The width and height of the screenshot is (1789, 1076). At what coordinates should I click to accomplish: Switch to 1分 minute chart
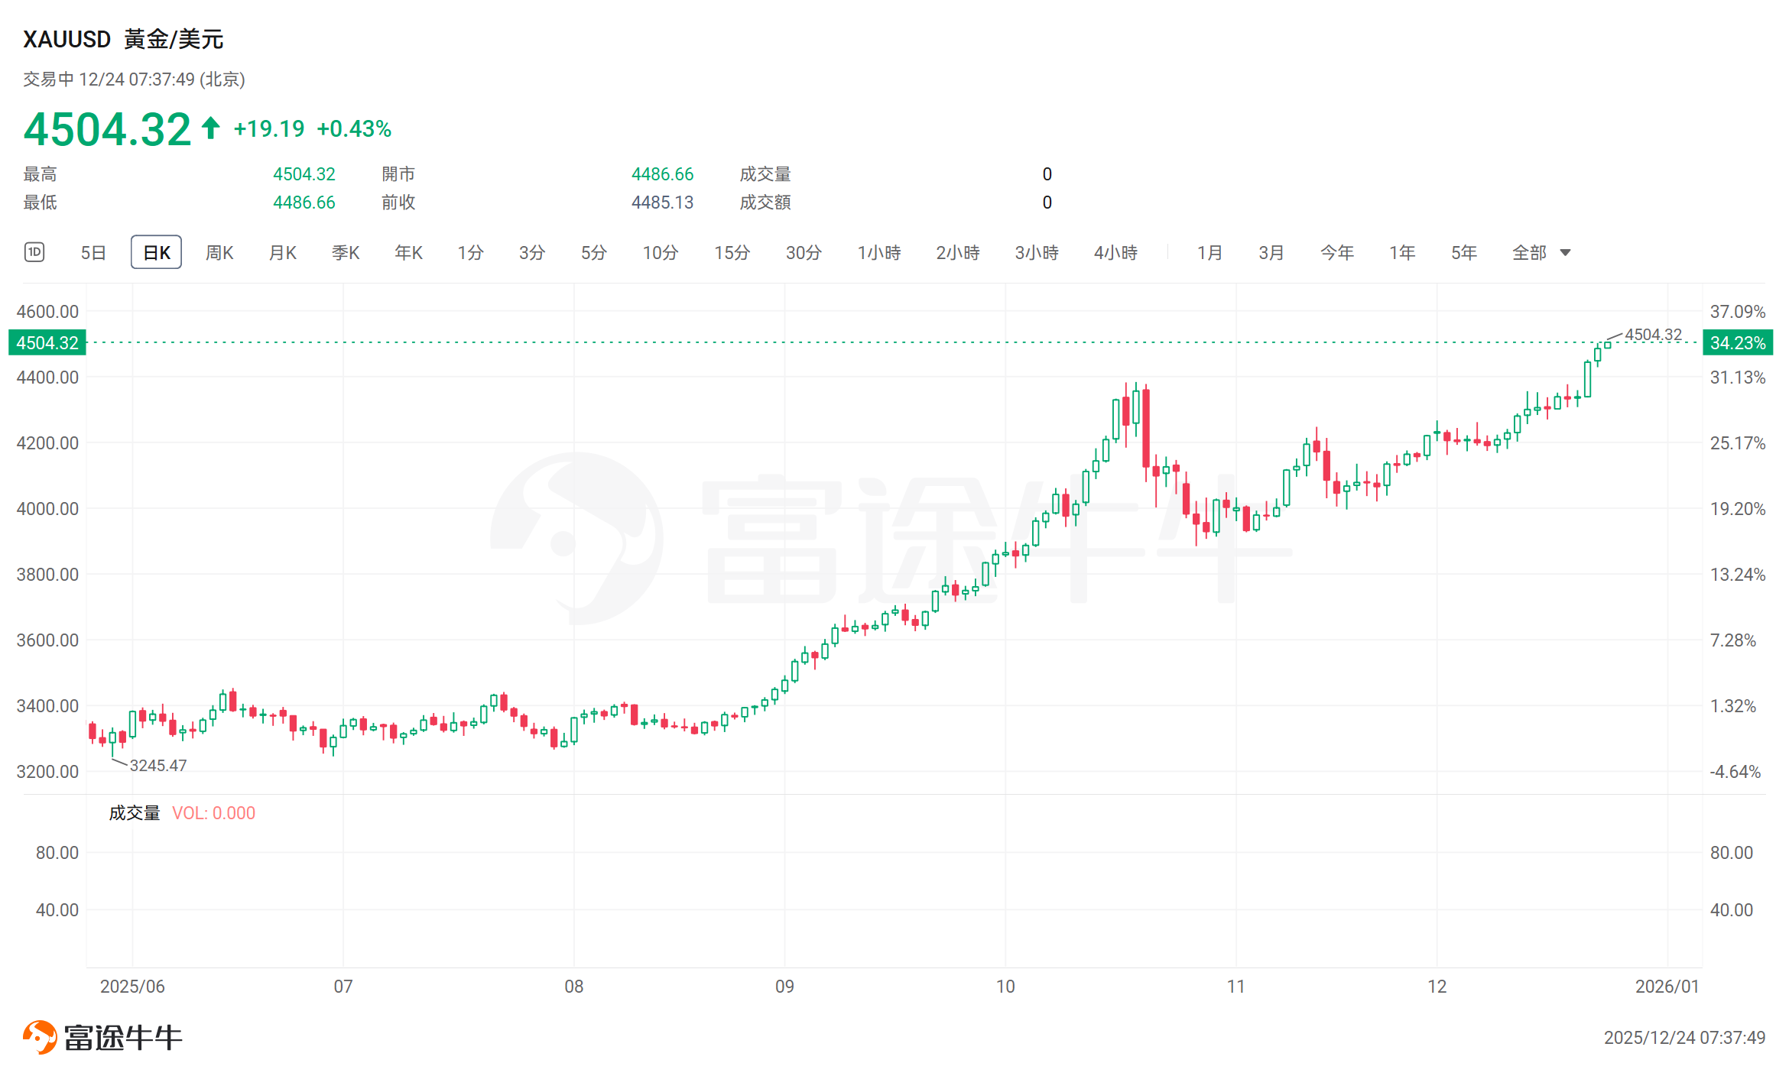coord(470,252)
